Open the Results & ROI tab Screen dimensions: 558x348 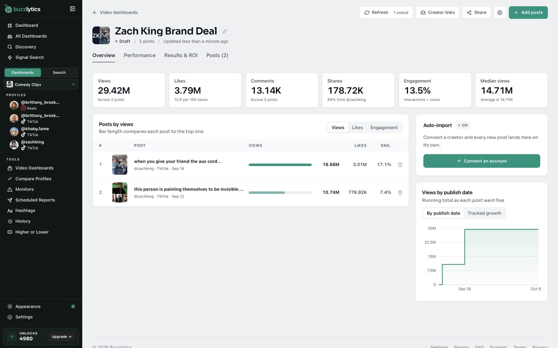[x=181, y=55]
